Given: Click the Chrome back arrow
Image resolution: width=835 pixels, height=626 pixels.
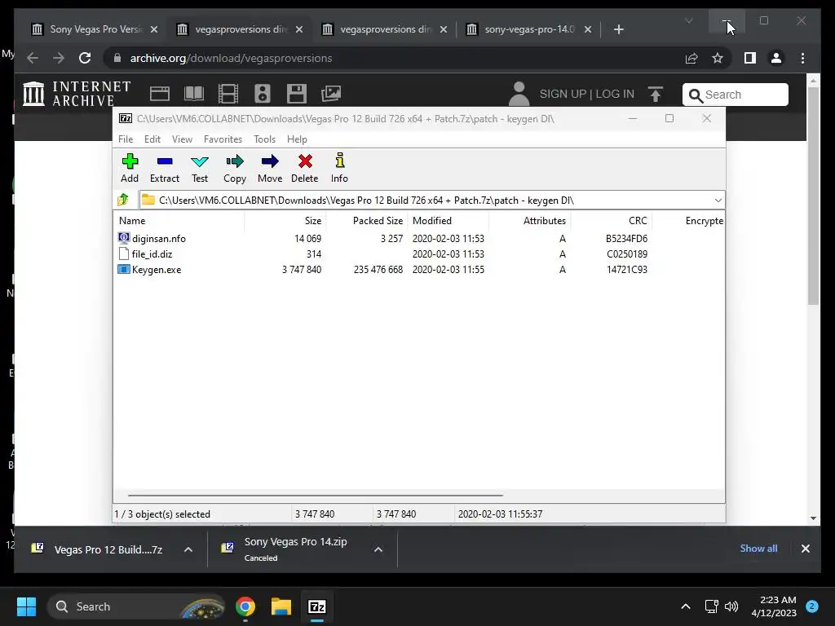Looking at the screenshot, I should point(33,58).
